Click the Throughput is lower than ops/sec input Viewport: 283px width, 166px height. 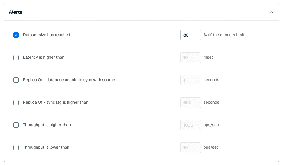pos(191,148)
